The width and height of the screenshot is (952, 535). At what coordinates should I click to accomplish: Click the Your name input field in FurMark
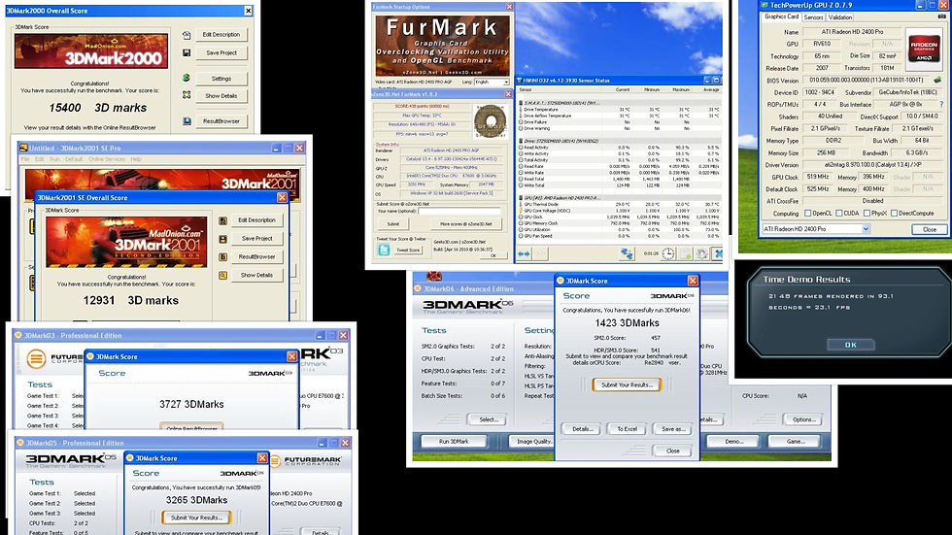coord(459,211)
